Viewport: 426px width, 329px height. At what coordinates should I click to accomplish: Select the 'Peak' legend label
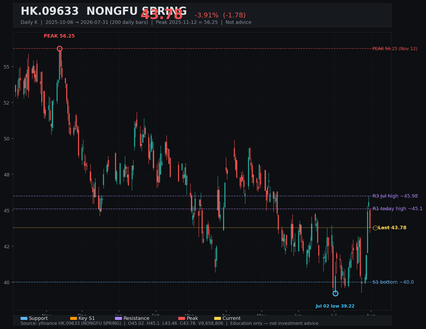coord(192,318)
